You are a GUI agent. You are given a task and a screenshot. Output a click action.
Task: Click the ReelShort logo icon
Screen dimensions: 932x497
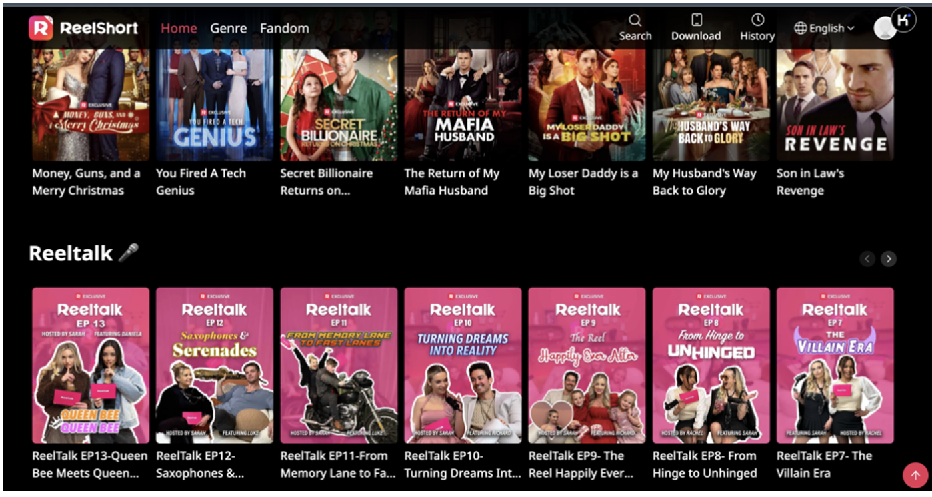click(x=41, y=28)
